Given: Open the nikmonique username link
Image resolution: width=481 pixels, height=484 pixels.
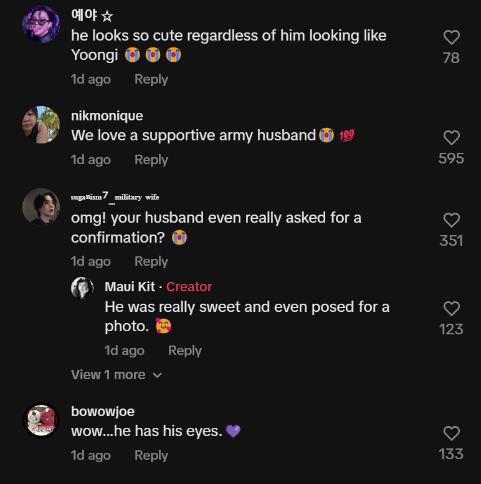Looking at the screenshot, I should (x=107, y=116).
